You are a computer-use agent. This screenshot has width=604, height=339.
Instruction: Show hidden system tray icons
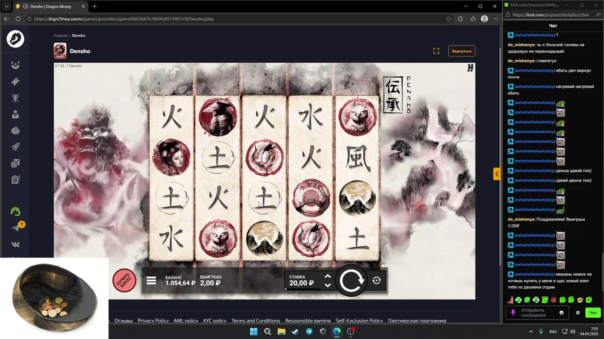pyautogui.click(x=532, y=331)
